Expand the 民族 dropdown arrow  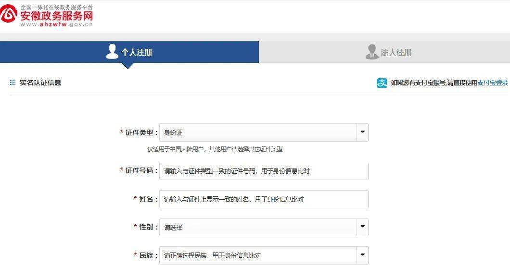[362, 255]
